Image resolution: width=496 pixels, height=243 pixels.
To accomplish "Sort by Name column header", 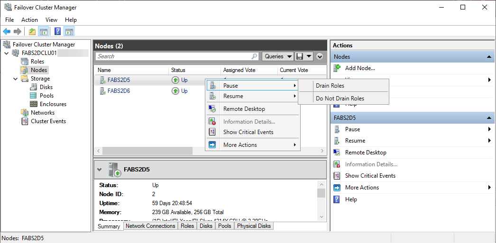I will pos(132,70).
